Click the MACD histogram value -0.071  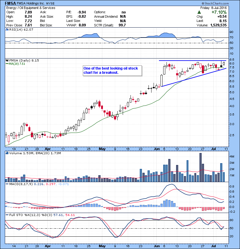63,184
